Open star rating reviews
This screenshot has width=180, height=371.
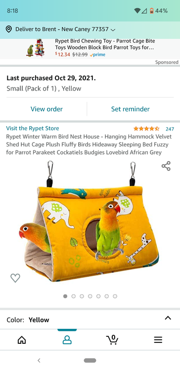[x=146, y=129]
